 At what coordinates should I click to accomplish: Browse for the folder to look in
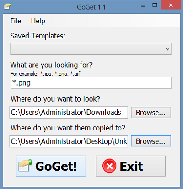pyautogui.click(x=151, y=113)
